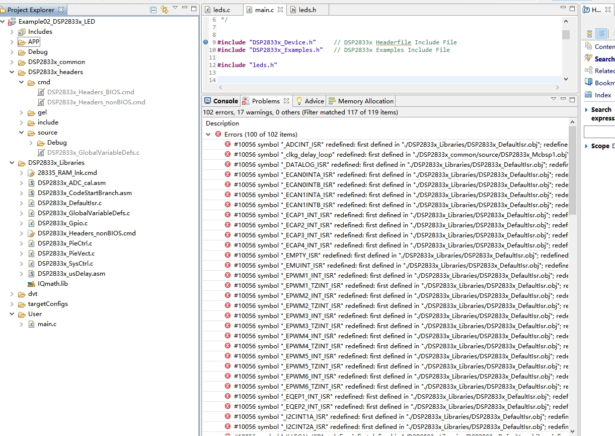Viewport: 615px width, 436px height.
Task: Collapse the DSP2833x_Libraries folder
Action: click(x=12, y=163)
